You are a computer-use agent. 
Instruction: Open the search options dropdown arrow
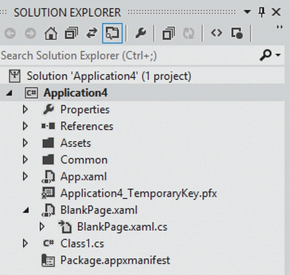click(x=278, y=55)
